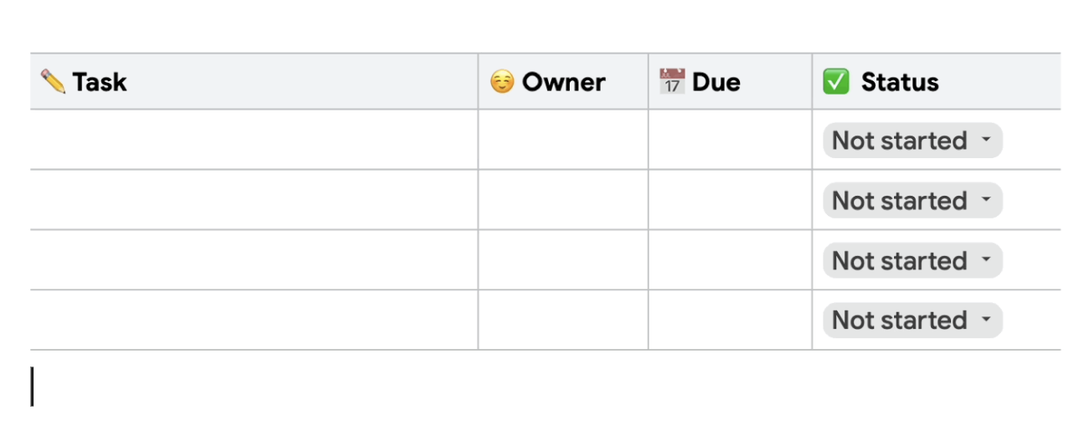1085x441 pixels.
Task: Expand the fourth row's Not started status chip
Action: click(912, 320)
